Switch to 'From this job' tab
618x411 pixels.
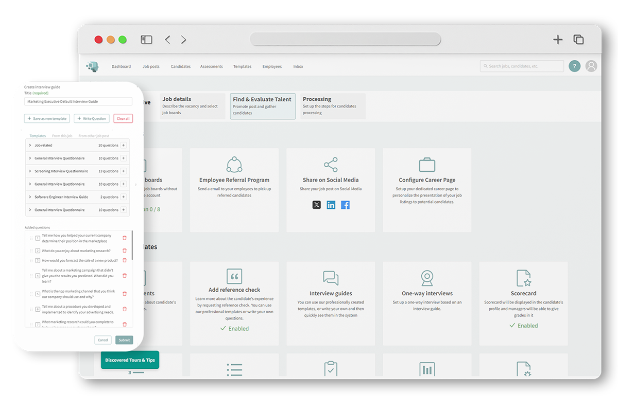pos(62,136)
